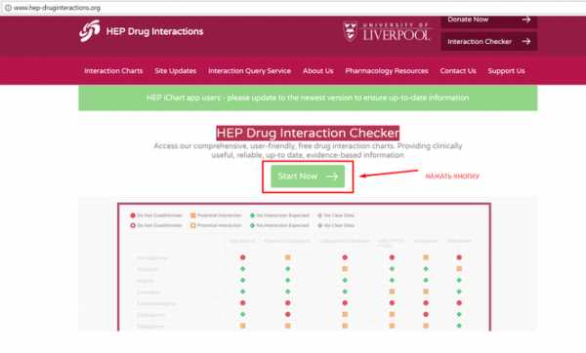Click the arrow inside Start Now button
586x353 pixels.
(331, 176)
